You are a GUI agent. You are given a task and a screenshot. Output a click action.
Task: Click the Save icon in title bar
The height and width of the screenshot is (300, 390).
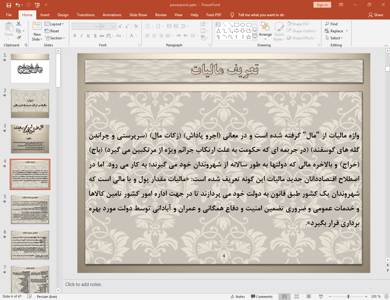tap(9, 5)
